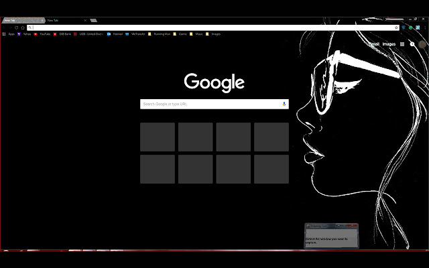Expand the Comic bookmark folder

coord(180,34)
